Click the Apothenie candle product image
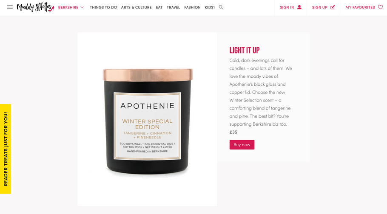 pyautogui.click(x=147, y=119)
